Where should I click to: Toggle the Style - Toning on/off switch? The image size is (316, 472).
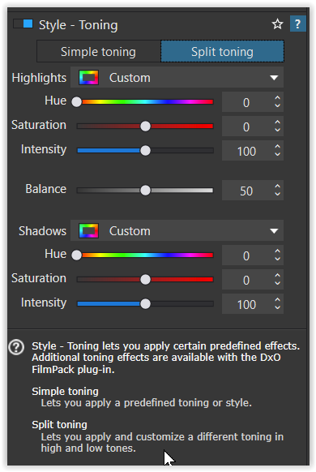click(x=23, y=24)
